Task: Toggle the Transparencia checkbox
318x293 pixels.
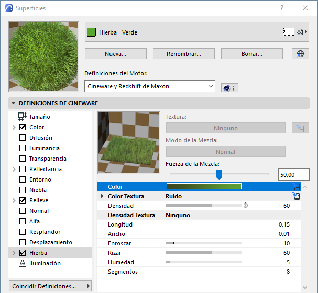Action: [22, 159]
